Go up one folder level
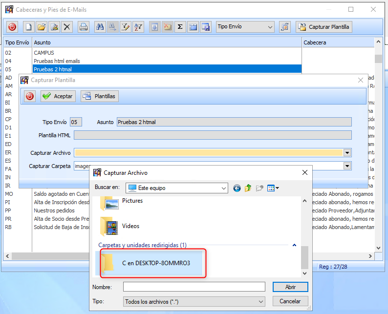The image size is (388, 314). (x=248, y=188)
